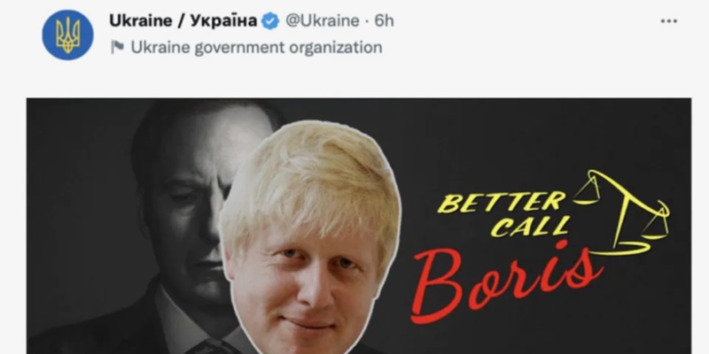This screenshot has height=354, width=709.
Task: Click the blue verified checkmark badge
Action: (x=270, y=20)
